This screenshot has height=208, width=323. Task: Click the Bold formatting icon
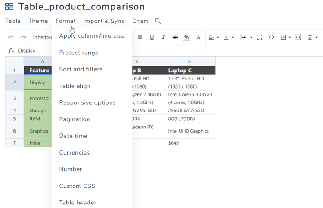tap(140, 37)
